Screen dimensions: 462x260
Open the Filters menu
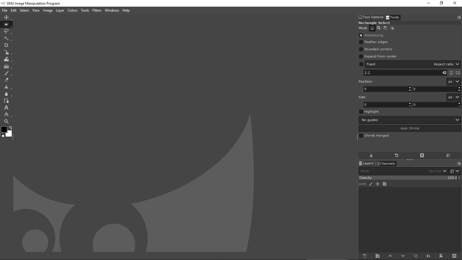coord(97,10)
